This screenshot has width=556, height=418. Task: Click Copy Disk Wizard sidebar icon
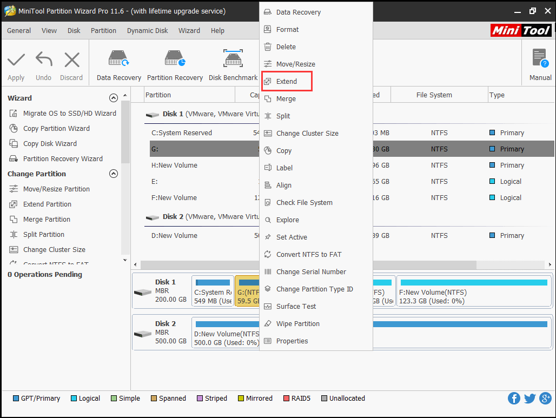click(x=14, y=144)
